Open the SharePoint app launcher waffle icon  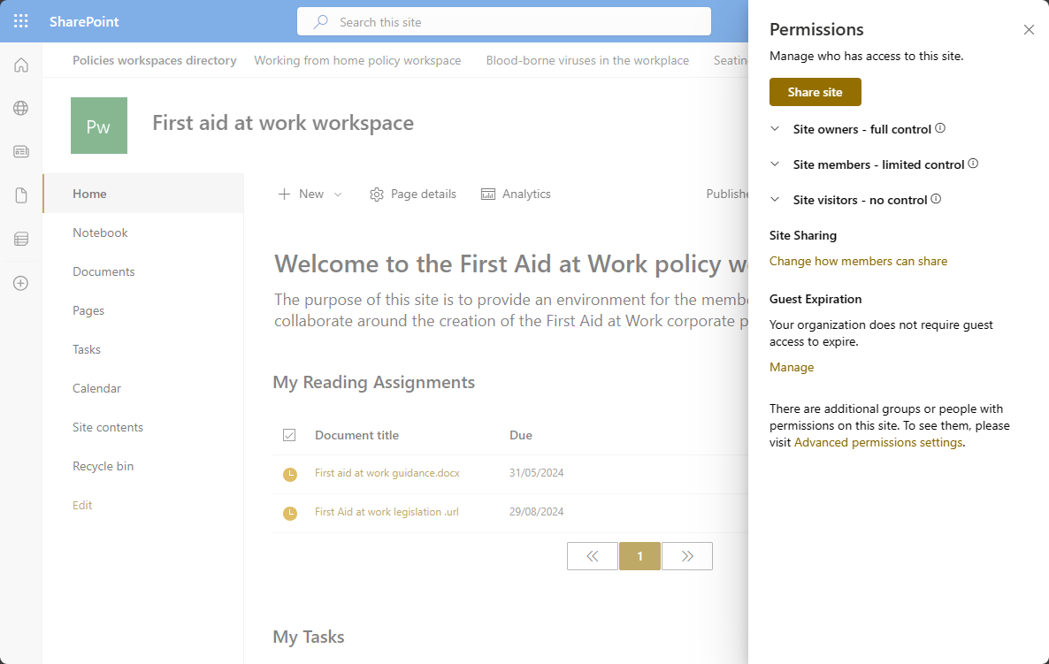click(x=19, y=20)
